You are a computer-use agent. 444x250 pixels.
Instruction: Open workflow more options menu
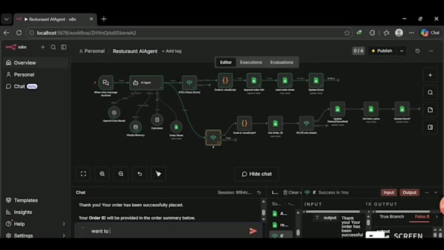click(x=431, y=51)
